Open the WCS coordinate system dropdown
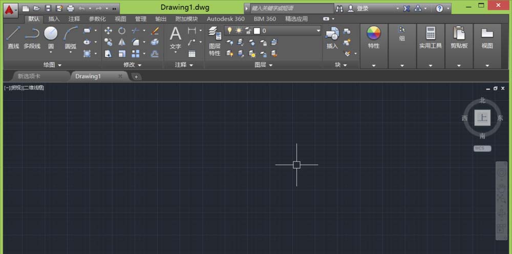 click(x=482, y=148)
